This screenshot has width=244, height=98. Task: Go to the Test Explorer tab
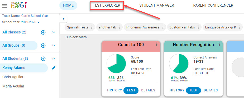coord(107,6)
